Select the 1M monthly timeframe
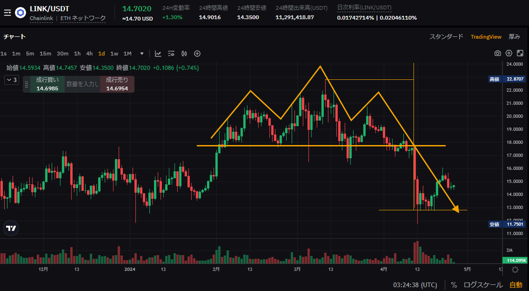 pyautogui.click(x=127, y=54)
